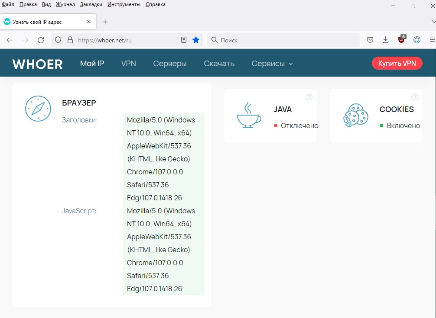The width and height of the screenshot is (436, 318).
Task: Click Chrome/107.0.0.0 under JavaScript
Action: click(x=155, y=263)
